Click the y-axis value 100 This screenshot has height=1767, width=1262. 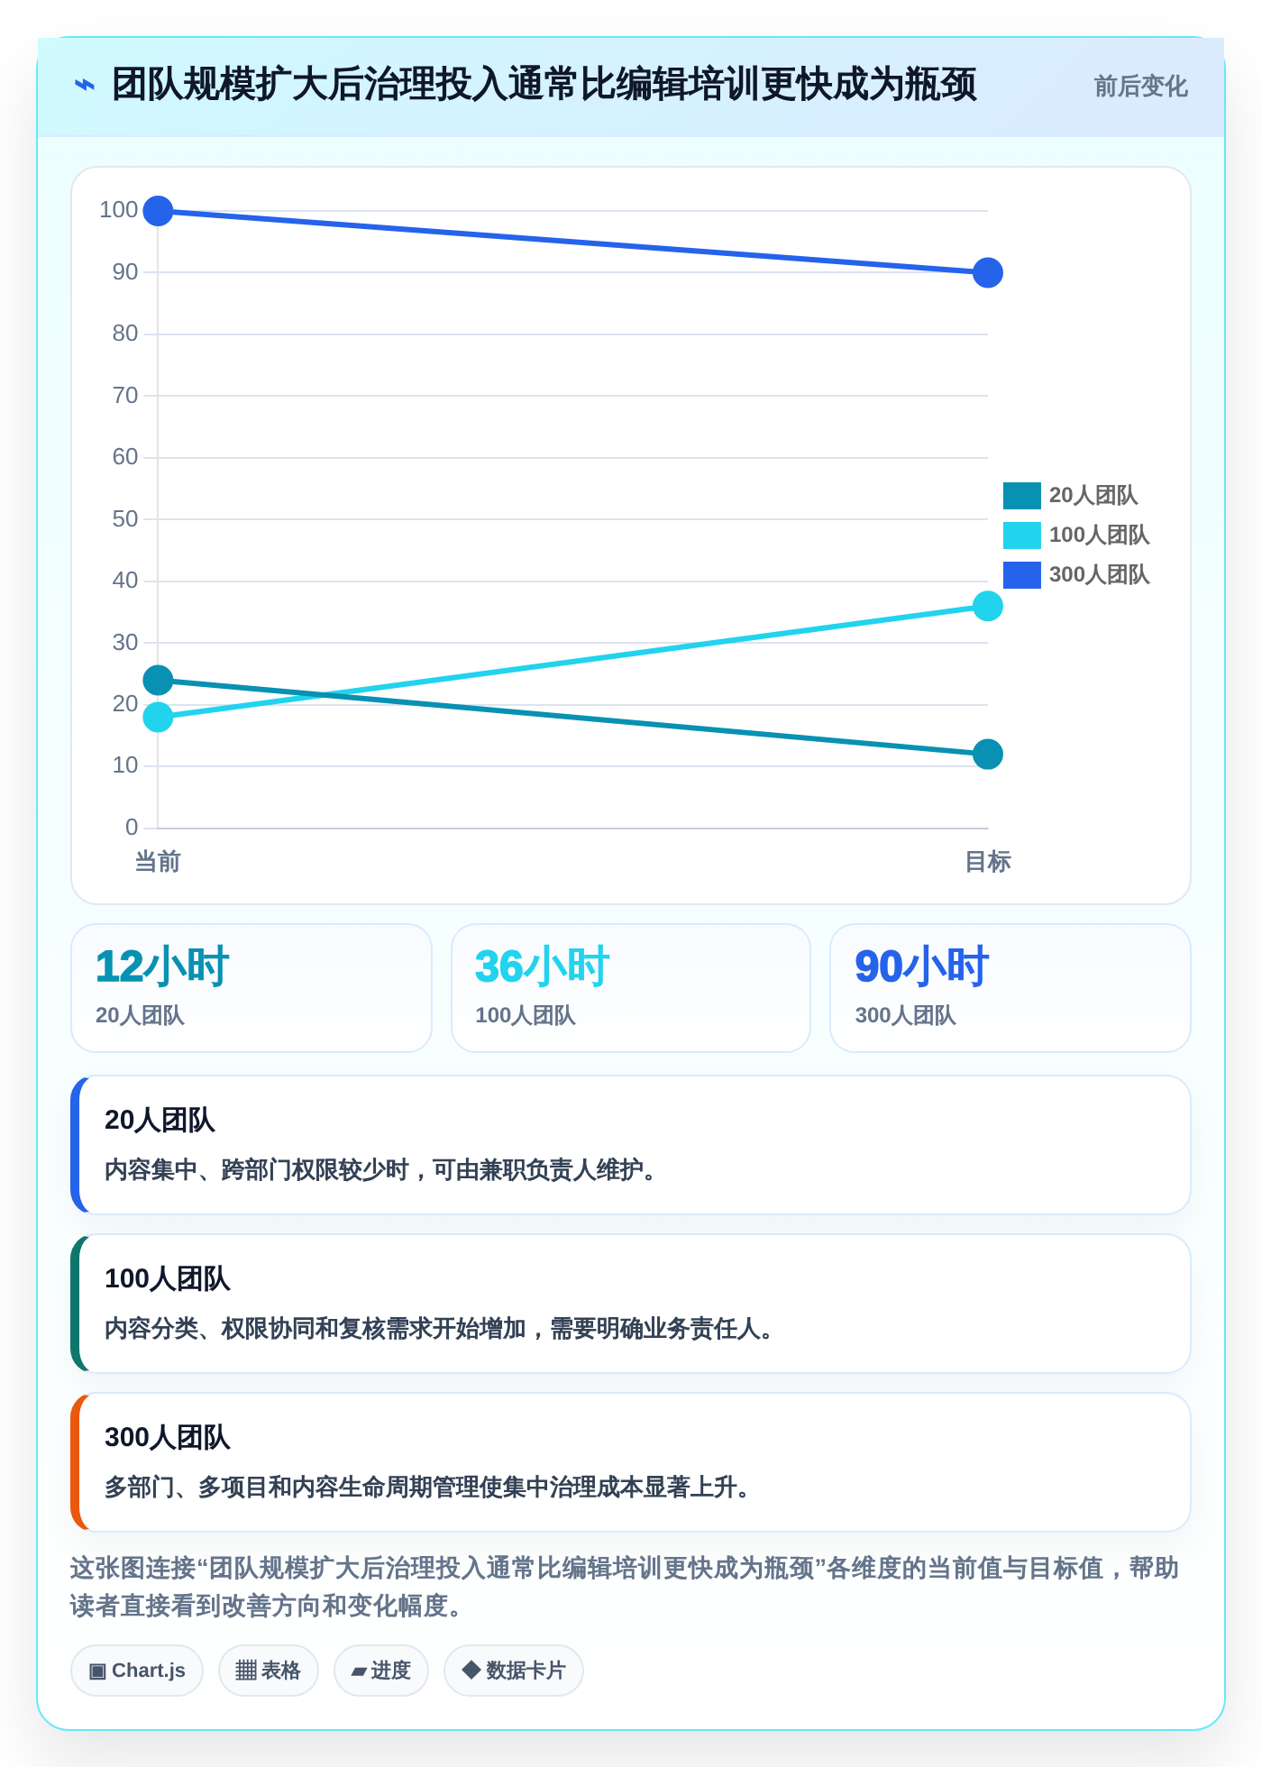pyautogui.click(x=118, y=210)
